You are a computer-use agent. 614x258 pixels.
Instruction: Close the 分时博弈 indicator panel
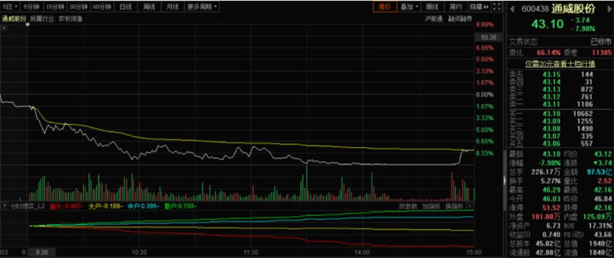pyautogui.click(x=470, y=206)
